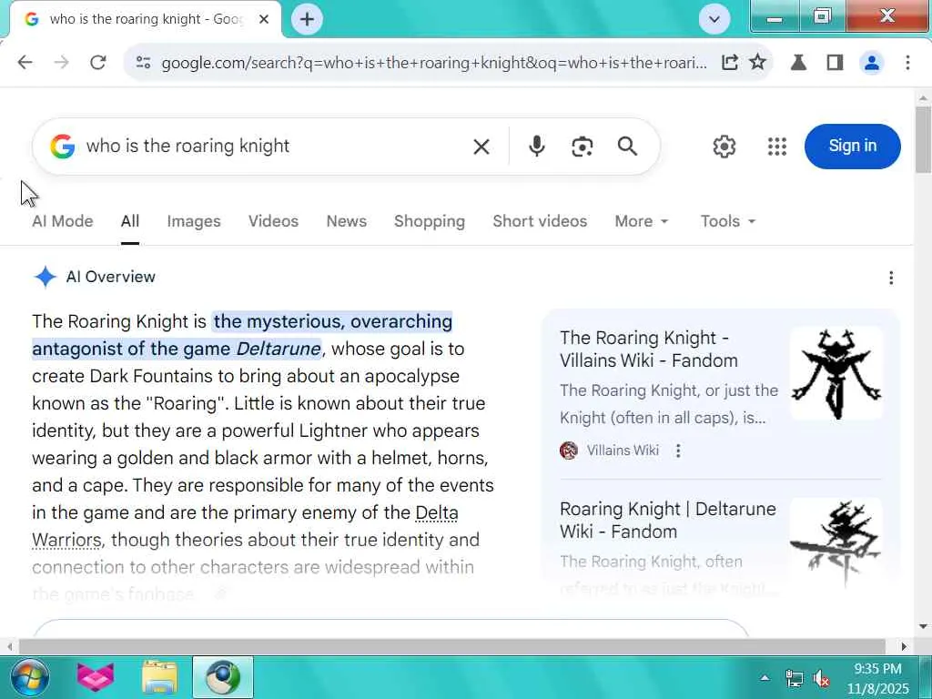This screenshot has width=932, height=699.
Task: Click the highlighted 'the mysterious, overarching' text
Action: click(x=333, y=321)
